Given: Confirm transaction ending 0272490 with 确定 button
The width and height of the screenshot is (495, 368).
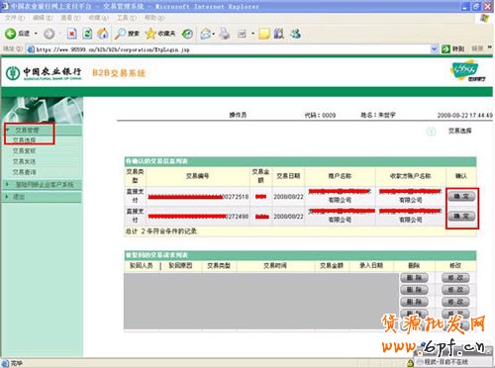Looking at the screenshot, I should click(x=461, y=217).
